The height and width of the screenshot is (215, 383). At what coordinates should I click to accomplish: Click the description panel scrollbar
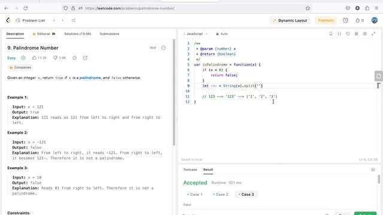coord(174,93)
